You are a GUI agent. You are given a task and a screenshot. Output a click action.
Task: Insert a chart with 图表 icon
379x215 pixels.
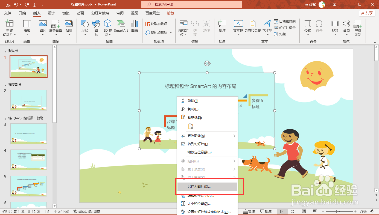[x=135, y=24]
